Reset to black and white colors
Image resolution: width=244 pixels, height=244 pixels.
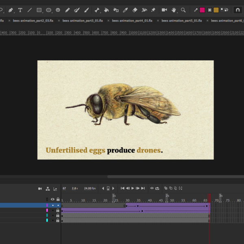click(x=222, y=10)
